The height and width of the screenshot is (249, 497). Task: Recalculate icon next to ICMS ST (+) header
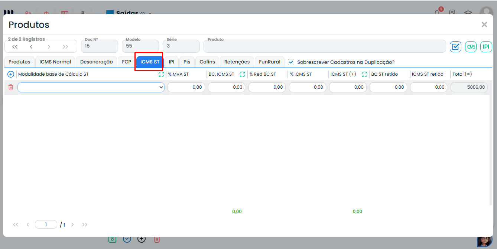click(x=364, y=74)
